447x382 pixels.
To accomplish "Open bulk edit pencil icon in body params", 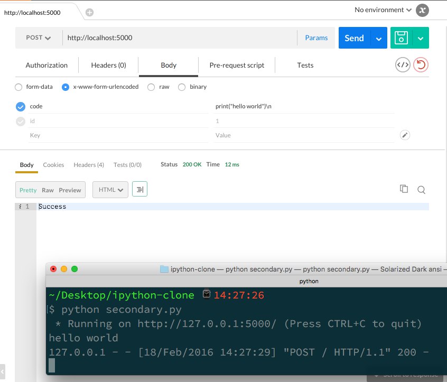I will pos(405,135).
